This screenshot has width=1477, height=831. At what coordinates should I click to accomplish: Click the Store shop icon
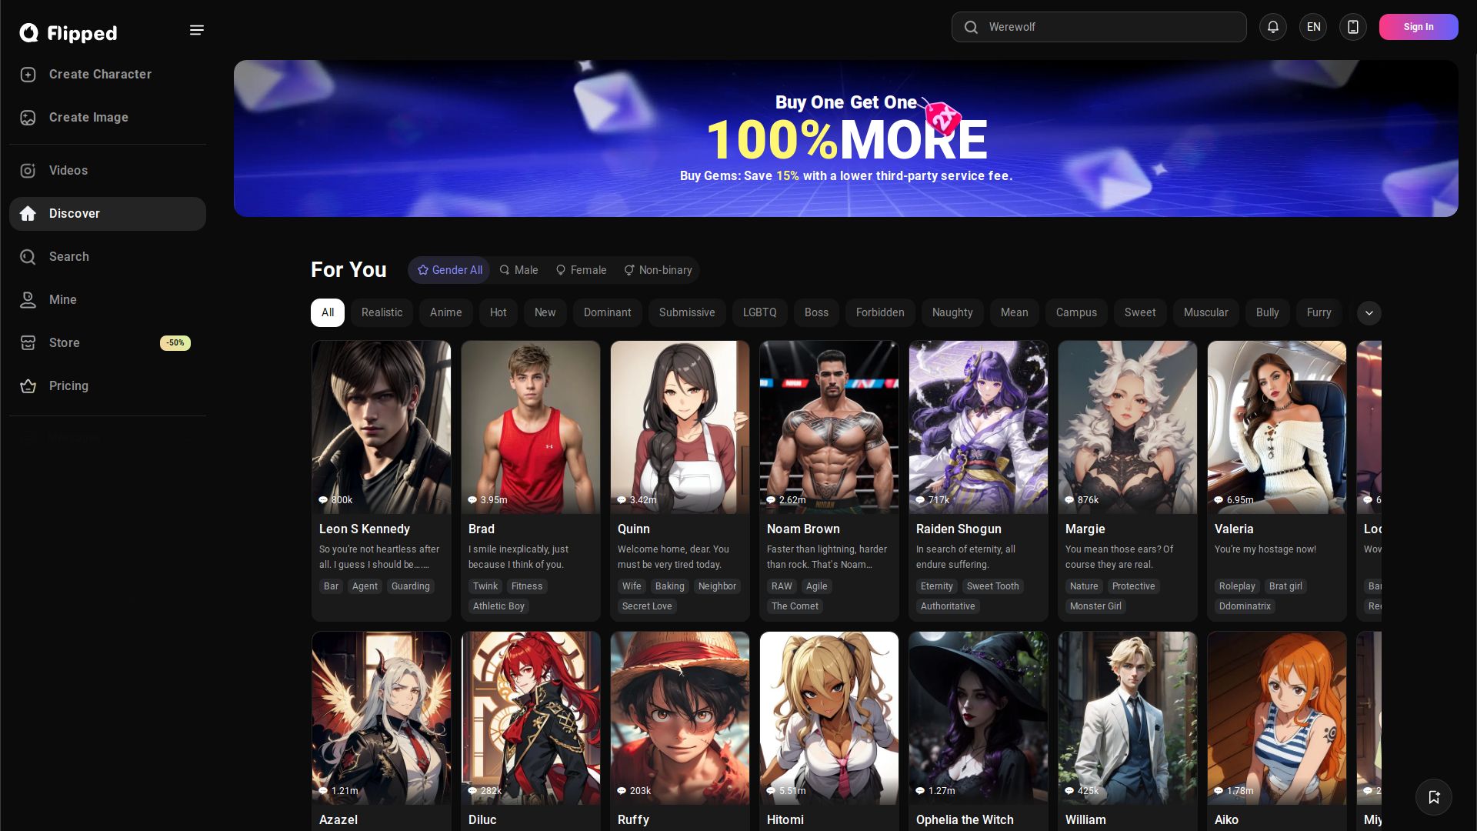click(x=28, y=343)
